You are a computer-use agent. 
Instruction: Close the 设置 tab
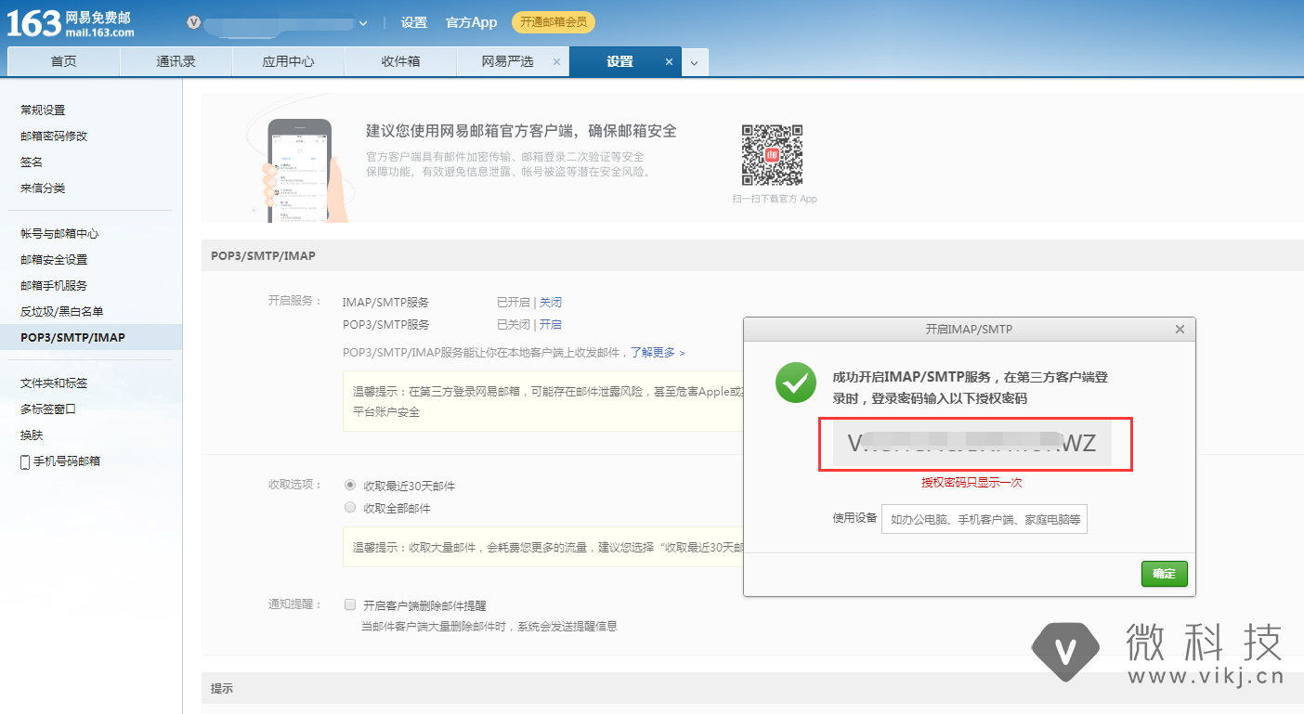[x=669, y=62]
